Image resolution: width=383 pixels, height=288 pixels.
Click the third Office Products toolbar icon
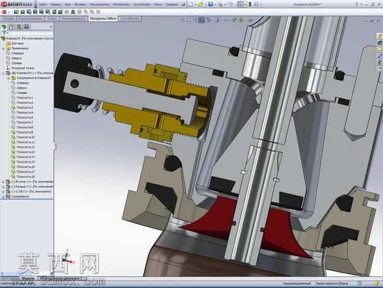point(29,12)
